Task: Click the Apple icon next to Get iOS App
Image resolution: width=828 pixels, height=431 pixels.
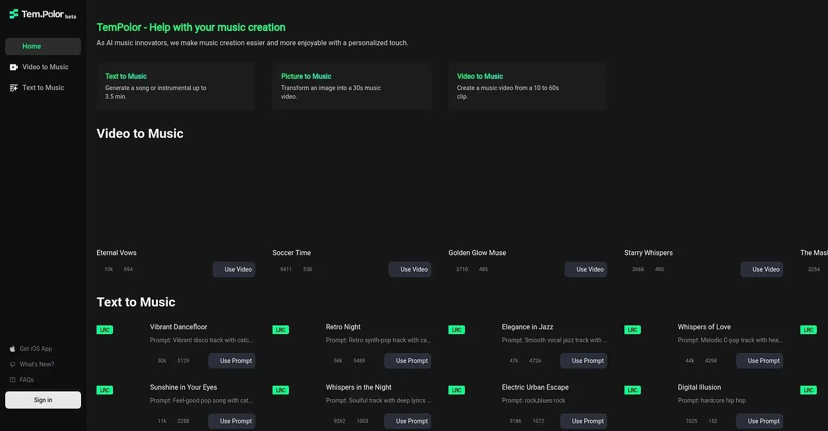Action: click(x=13, y=349)
